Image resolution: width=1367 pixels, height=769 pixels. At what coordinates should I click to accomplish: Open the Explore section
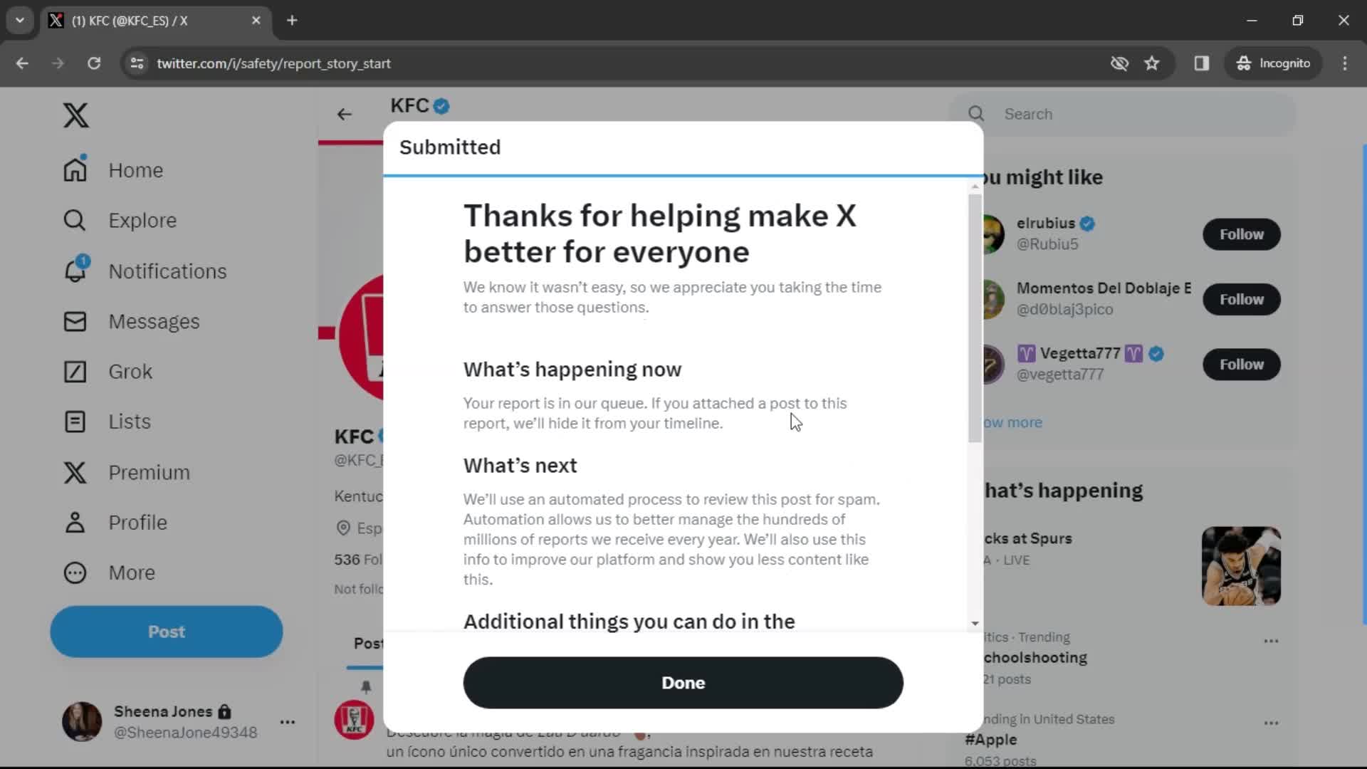(142, 220)
